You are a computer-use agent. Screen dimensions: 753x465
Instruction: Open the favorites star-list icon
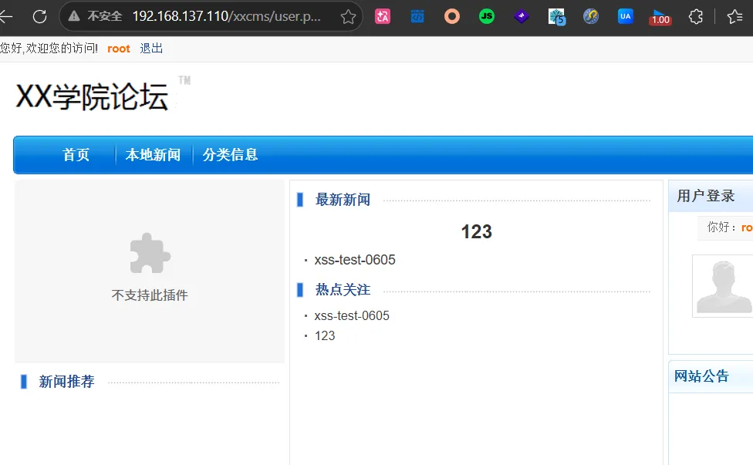click(734, 17)
